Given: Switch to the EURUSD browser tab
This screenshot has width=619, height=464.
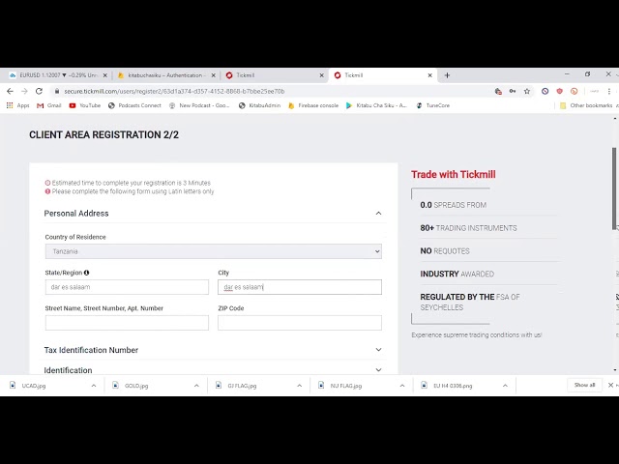Looking at the screenshot, I should [58, 75].
